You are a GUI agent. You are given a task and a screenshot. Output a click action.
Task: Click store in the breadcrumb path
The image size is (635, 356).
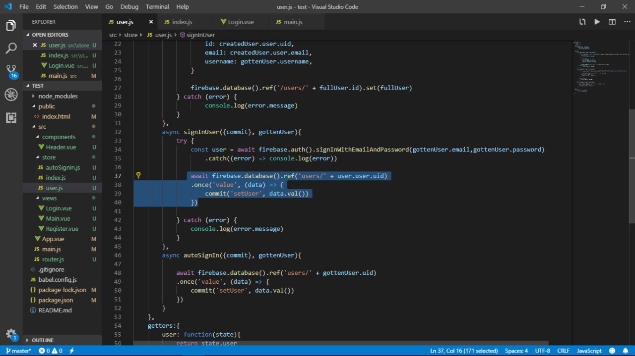[130, 35]
